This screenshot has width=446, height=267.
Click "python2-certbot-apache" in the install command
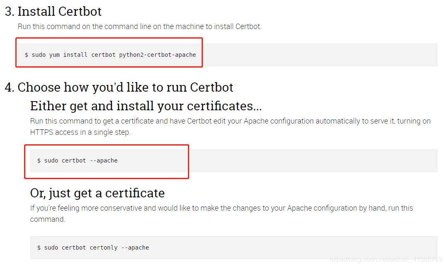(157, 55)
